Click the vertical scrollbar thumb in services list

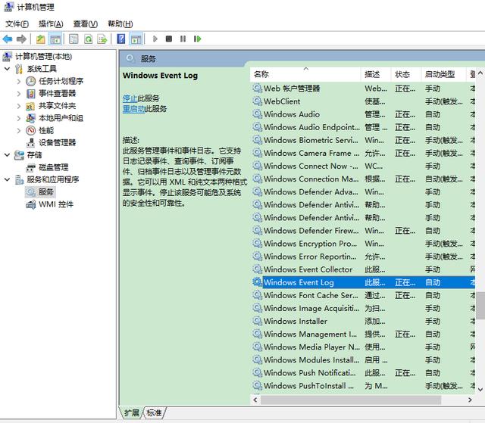click(480, 306)
